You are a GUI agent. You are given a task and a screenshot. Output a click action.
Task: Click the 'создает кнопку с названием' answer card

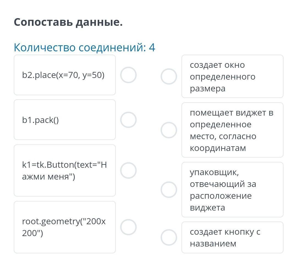pyautogui.click(x=232, y=237)
